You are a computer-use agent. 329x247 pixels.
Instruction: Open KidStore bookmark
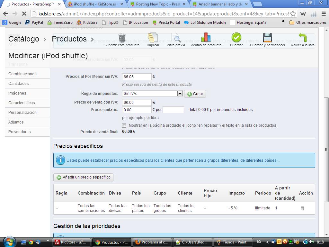coord(87,23)
